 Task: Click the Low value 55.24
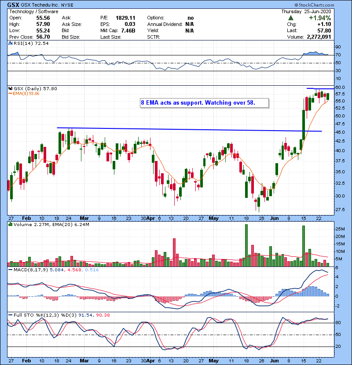point(43,30)
